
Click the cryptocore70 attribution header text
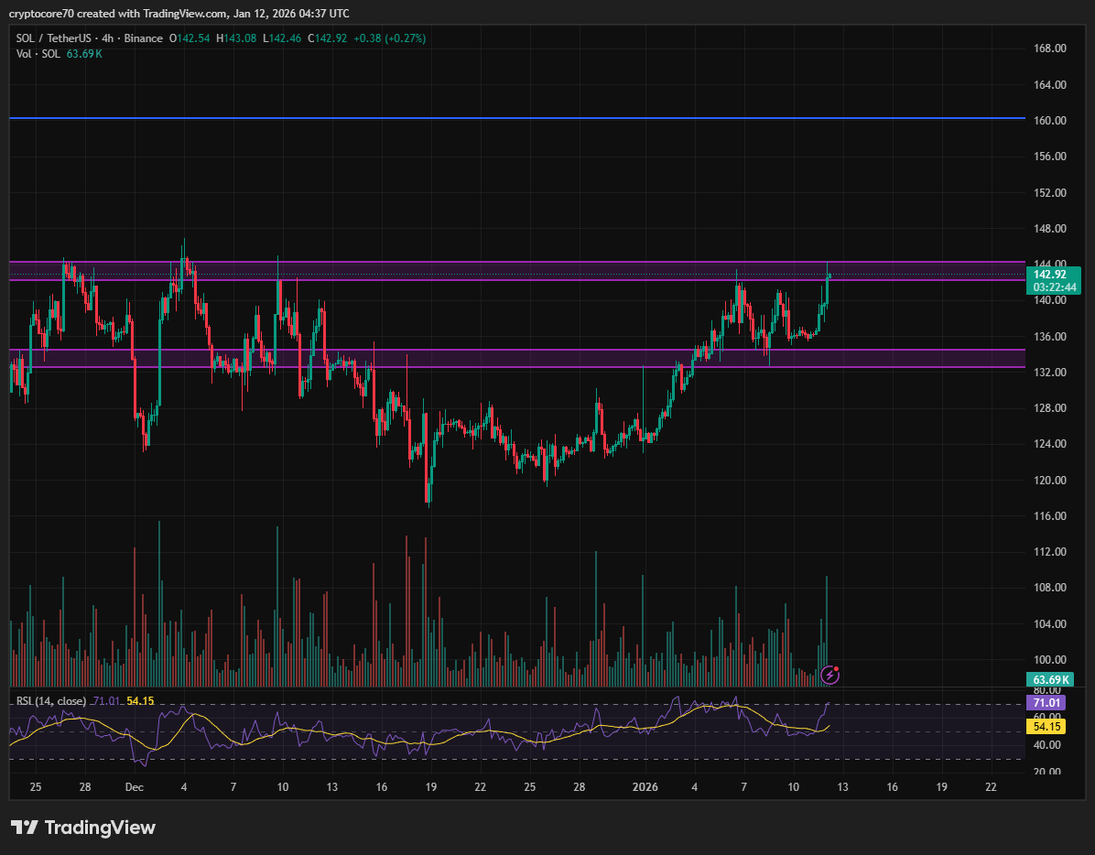179,13
